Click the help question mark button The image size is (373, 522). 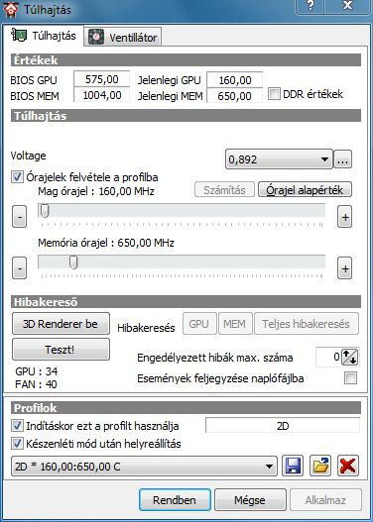pos(310,6)
